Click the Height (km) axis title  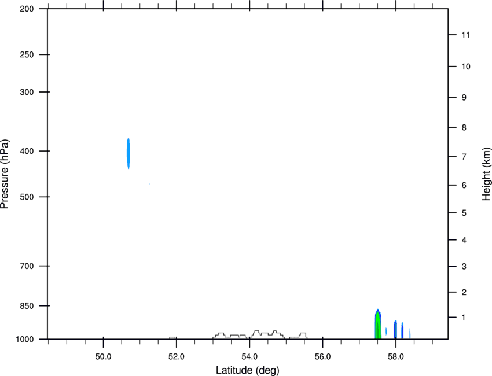(x=486, y=174)
